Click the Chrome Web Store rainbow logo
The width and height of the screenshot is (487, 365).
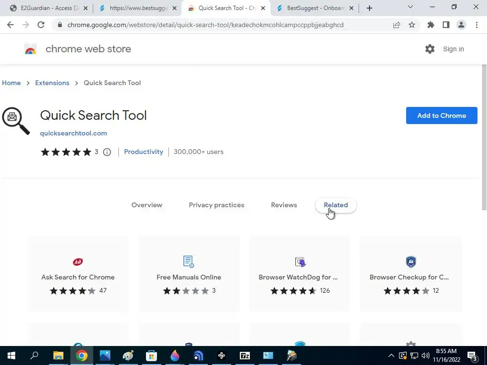point(30,49)
